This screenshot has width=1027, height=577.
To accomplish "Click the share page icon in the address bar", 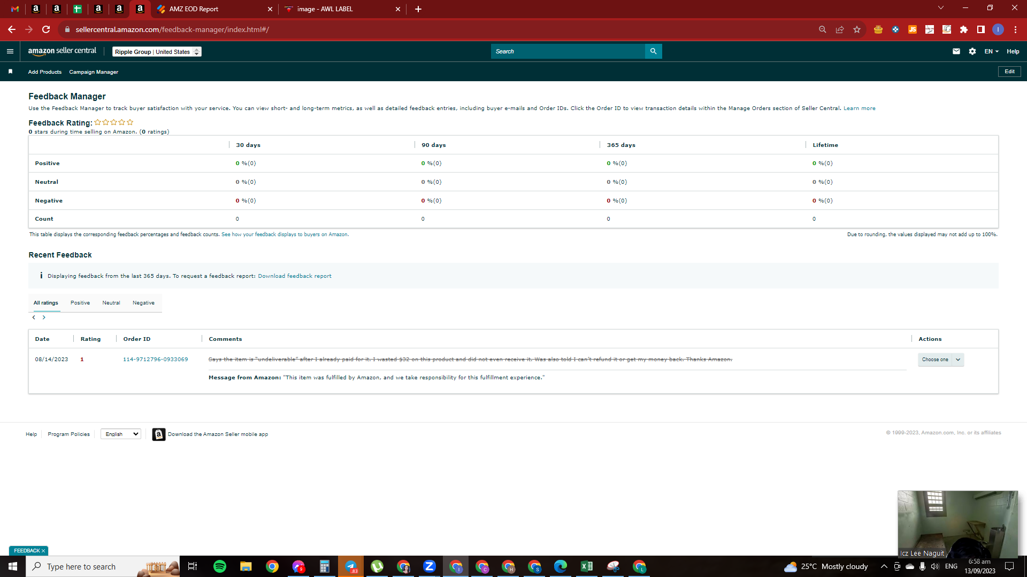I will [840, 29].
